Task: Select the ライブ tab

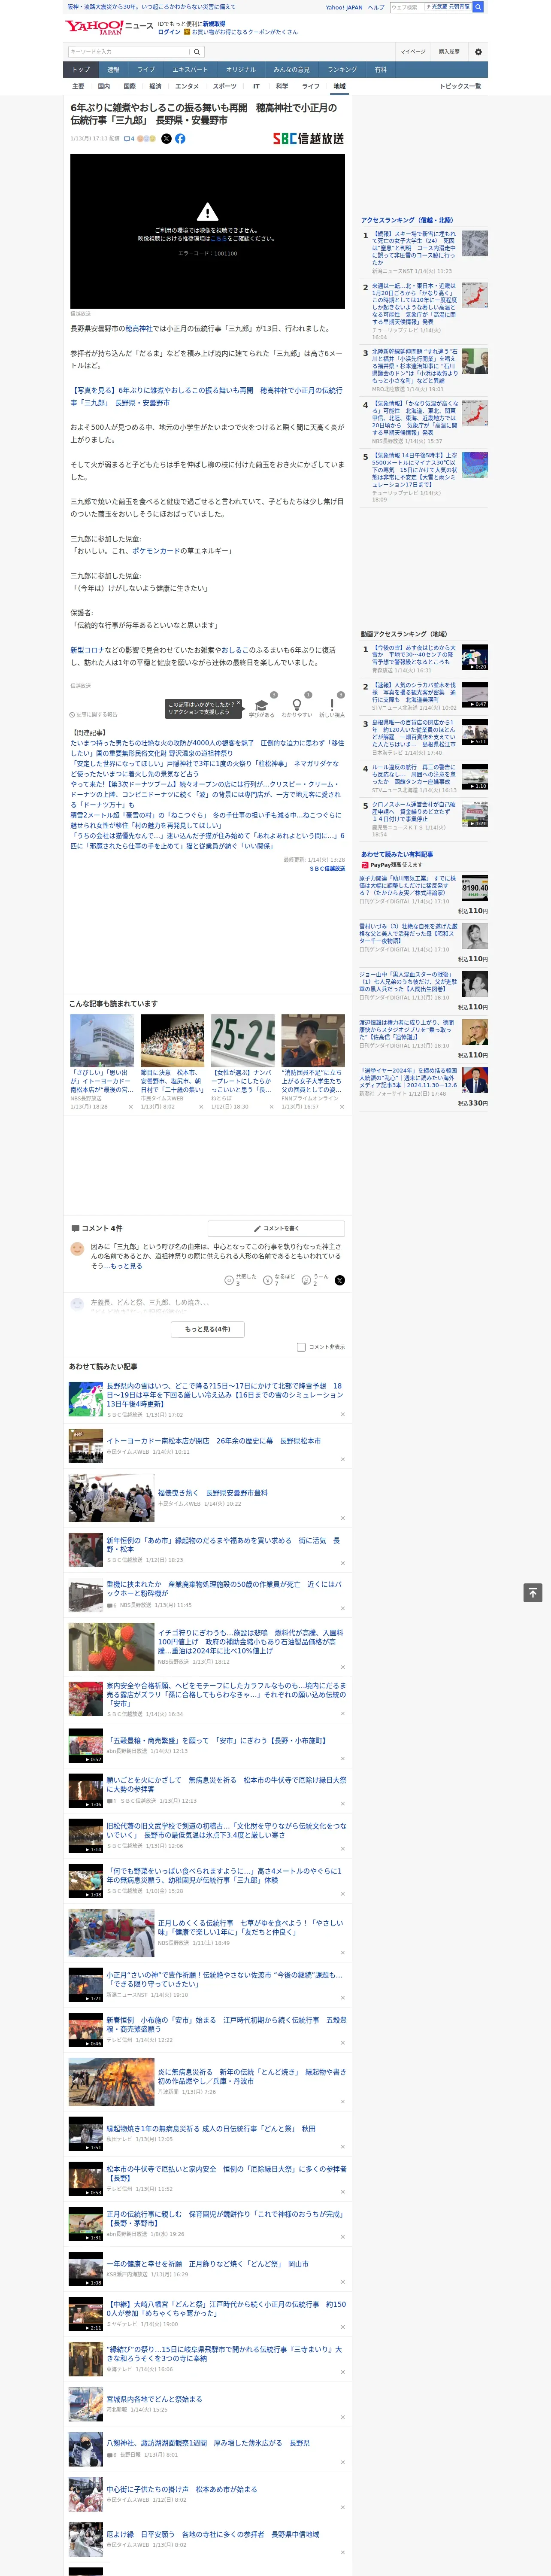Action: click(x=146, y=70)
